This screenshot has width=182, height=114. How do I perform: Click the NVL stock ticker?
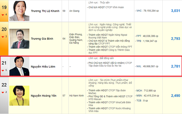(139, 67)
